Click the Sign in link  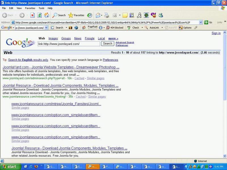point(216,33)
